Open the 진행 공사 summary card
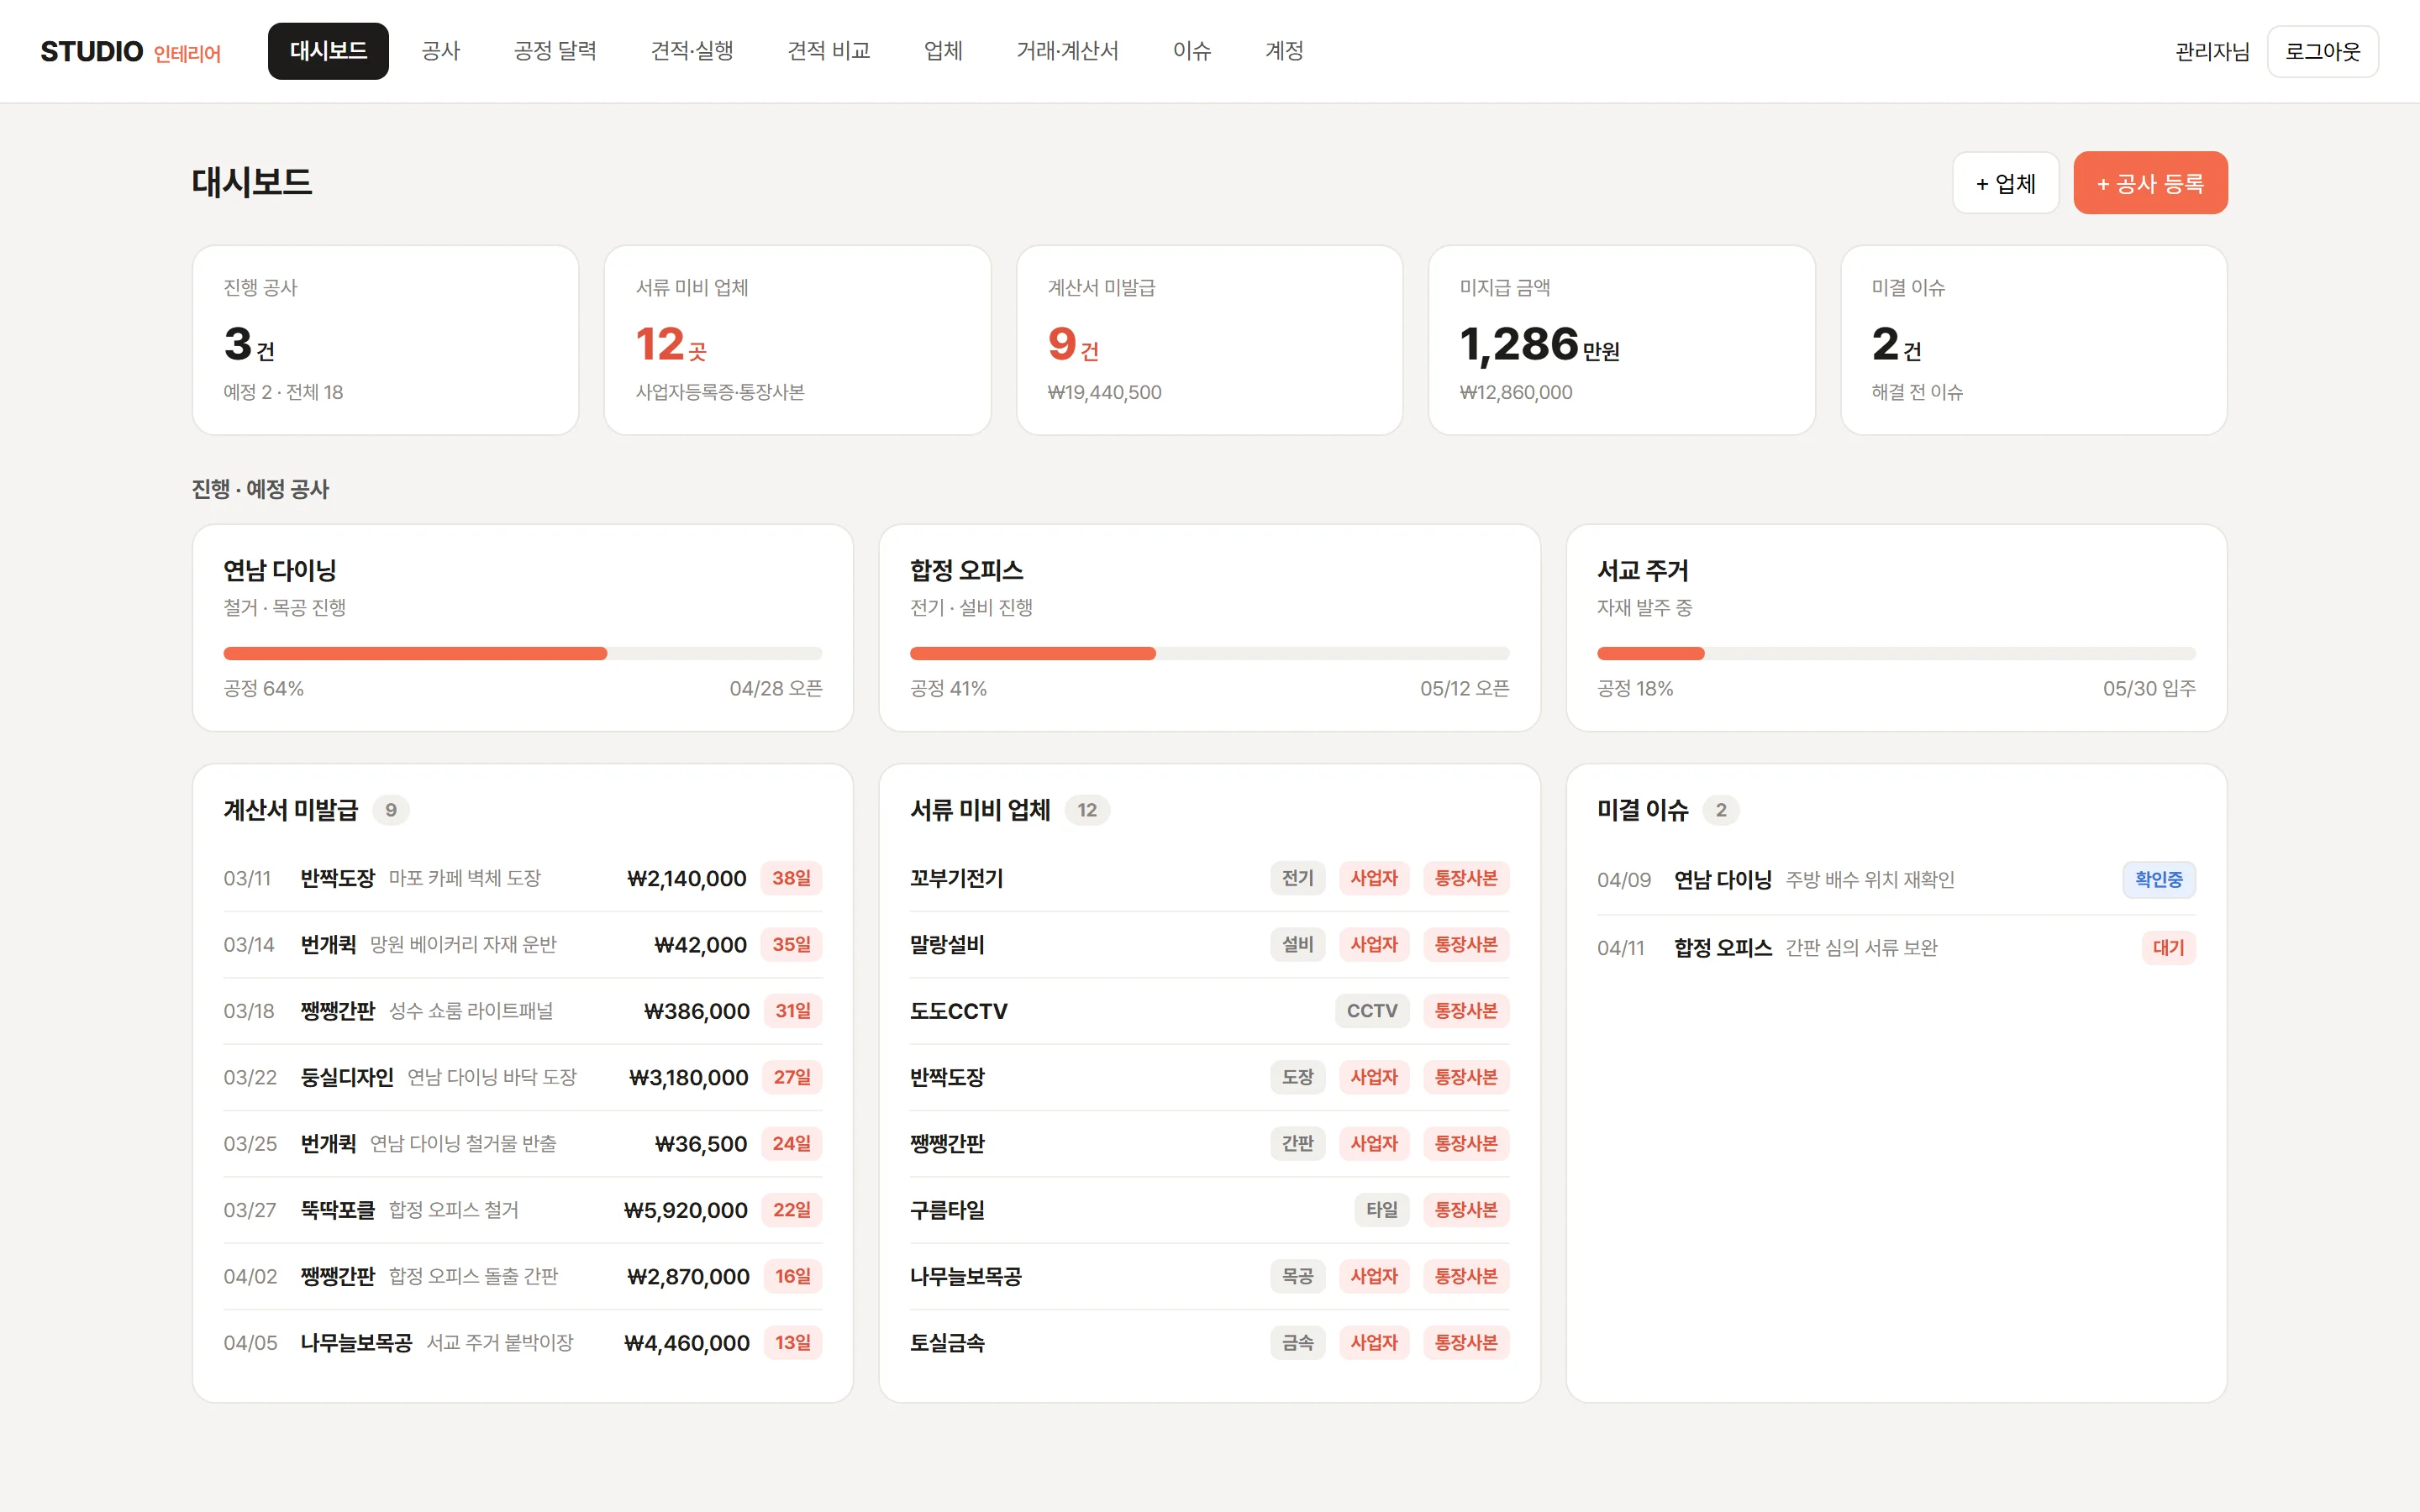This screenshot has height=1512, width=2420. 385,340
